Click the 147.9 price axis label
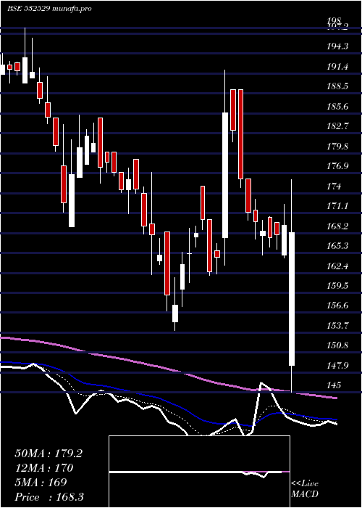Image resolution: width=362 pixels, height=508 pixels. pos(337,366)
